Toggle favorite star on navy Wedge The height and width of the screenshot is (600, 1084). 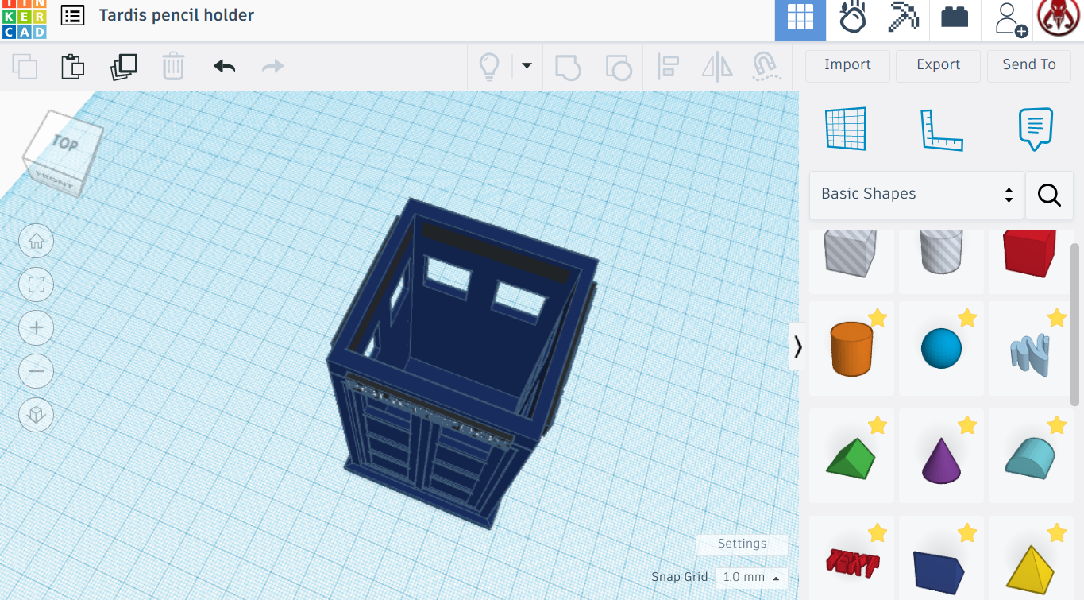coord(967,532)
